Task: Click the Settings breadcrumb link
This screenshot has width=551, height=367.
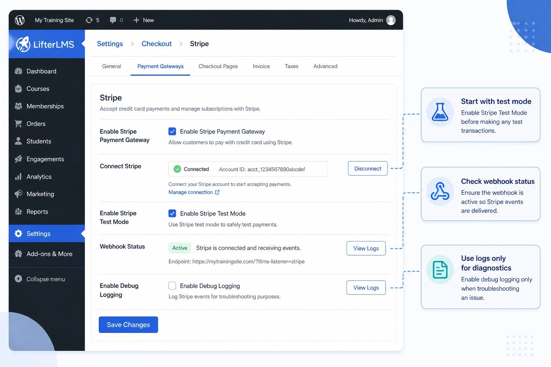Action: pos(110,44)
